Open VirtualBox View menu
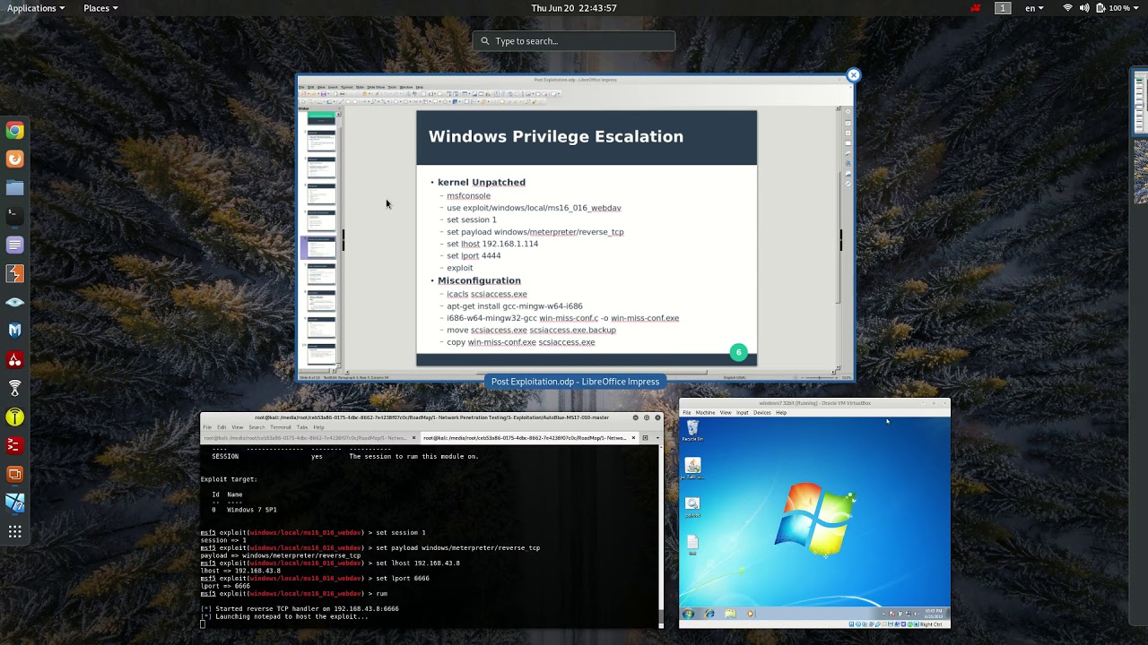Viewport: 1148px width, 645px height. point(725,413)
